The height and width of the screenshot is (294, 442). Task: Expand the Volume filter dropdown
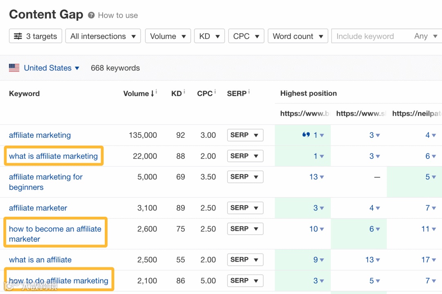coord(168,36)
